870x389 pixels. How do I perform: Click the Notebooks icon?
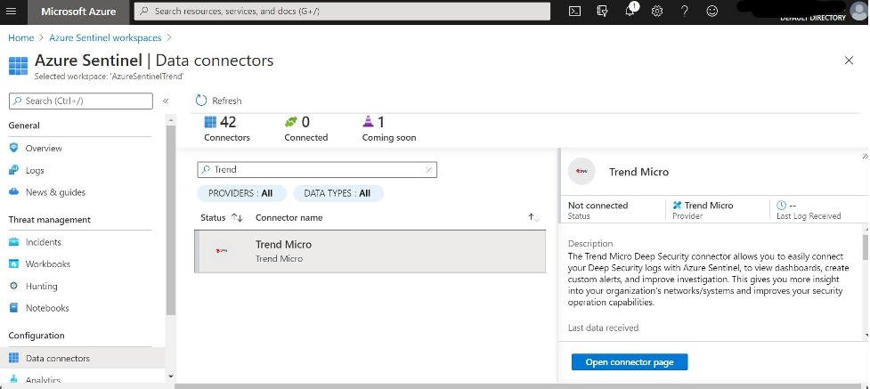(x=14, y=308)
